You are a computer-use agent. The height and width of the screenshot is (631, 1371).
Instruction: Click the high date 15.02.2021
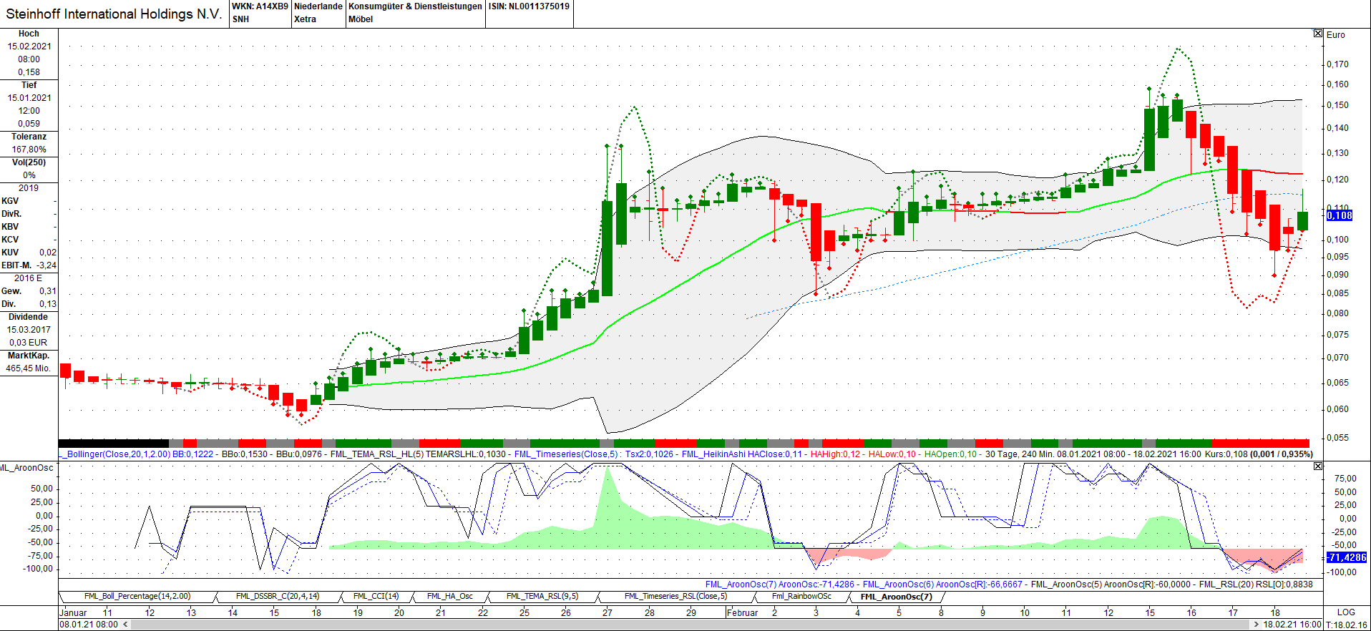click(29, 47)
